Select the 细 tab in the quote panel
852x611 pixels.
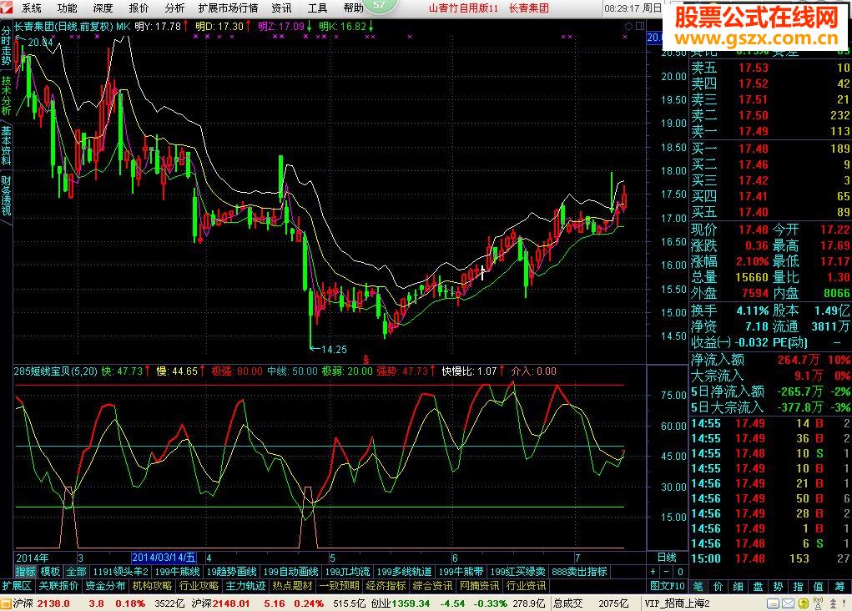point(738,587)
